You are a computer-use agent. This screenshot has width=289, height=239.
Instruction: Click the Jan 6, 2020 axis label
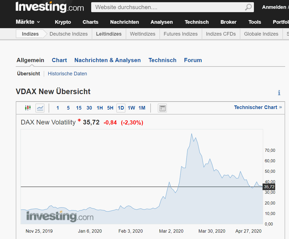tap(90, 231)
